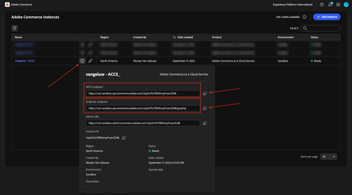Open the vangeluw - ACCS instance link

25,61
